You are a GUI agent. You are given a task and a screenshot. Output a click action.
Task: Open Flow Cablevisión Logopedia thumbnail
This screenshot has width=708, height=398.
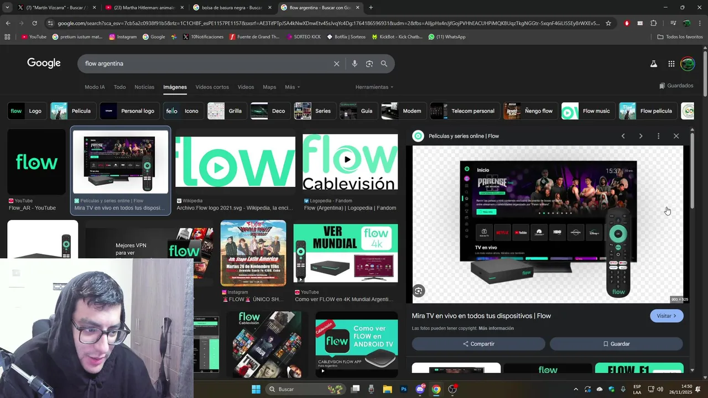tap(350, 162)
